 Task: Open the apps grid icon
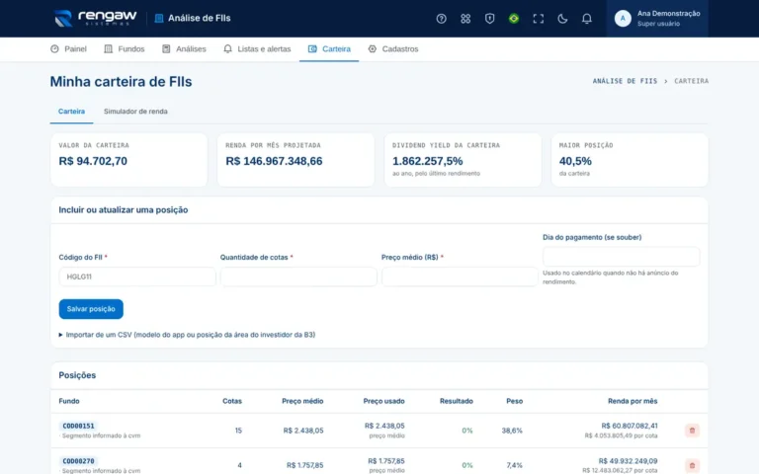(465, 19)
